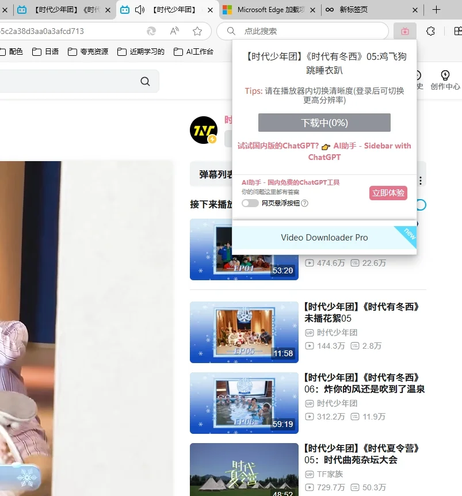Image resolution: width=462 pixels, height=496 pixels.
Task: Open the browser extensions puzzle icon
Action: click(430, 31)
